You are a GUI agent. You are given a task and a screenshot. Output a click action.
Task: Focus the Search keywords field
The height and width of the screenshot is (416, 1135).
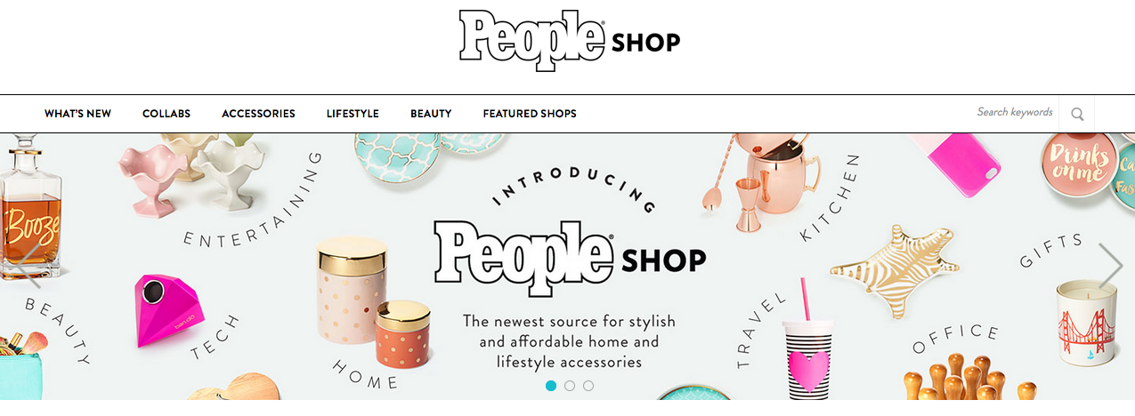tap(1015, 113)
